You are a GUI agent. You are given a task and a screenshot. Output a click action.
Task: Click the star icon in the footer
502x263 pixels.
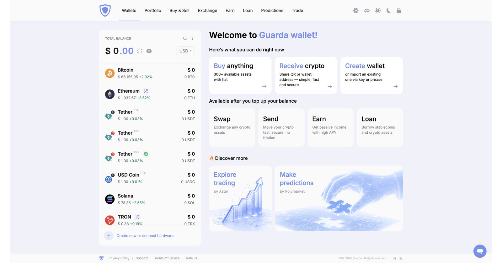click(401, 258)
